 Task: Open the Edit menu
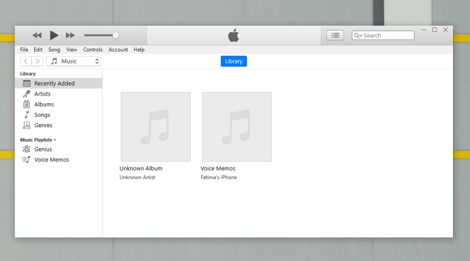pyautogui.click(x=38, y=50)
